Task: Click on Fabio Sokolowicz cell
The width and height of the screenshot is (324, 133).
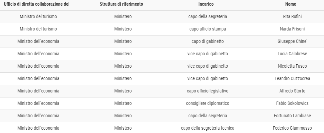Action: click(x=292, y=104)
